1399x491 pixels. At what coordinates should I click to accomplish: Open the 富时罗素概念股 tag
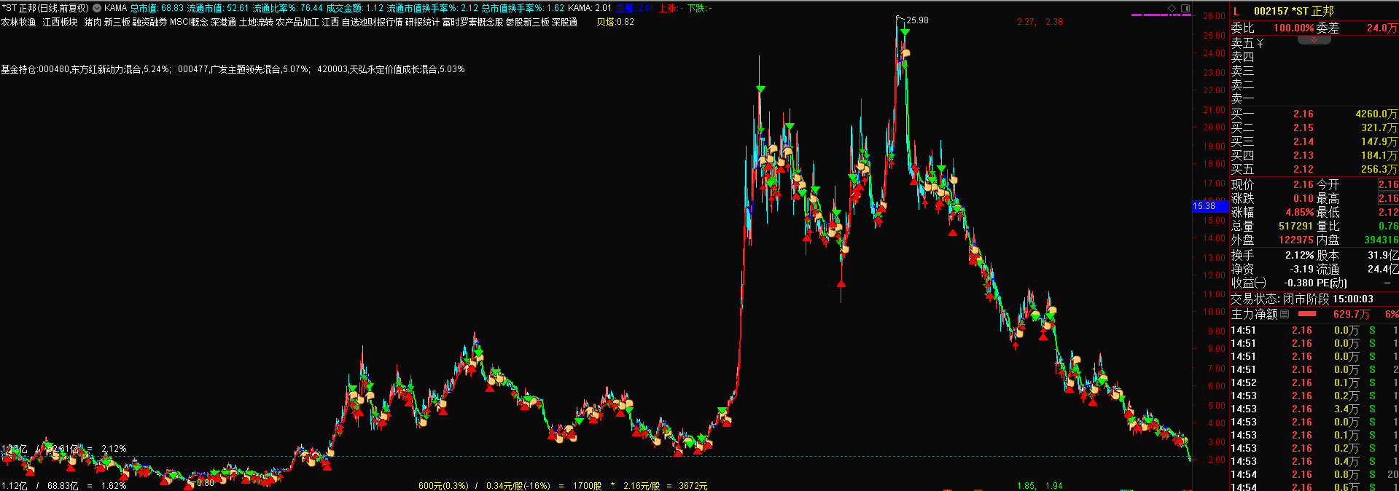[x=472, y=22]
